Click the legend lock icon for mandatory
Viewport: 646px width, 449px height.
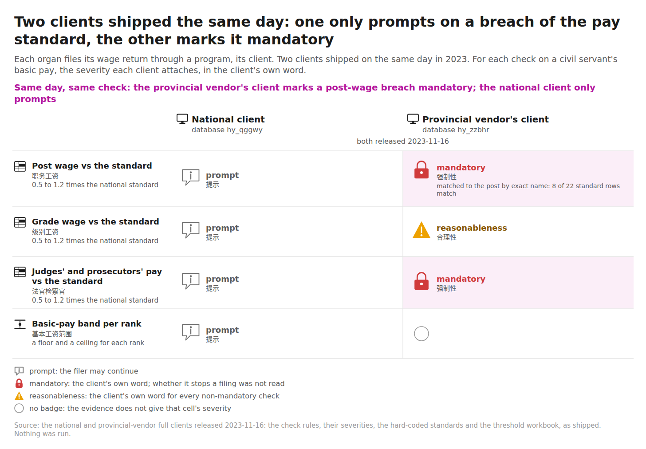(19, 383)
